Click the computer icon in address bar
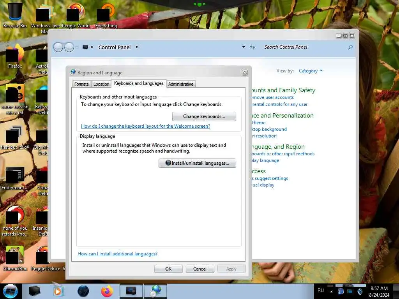Screen dimensions: 399x299 (x=85, y=47)
